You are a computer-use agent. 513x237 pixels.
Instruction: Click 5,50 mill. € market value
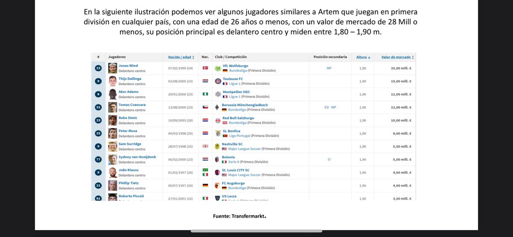pyautogui.click(x=403, y=146)
